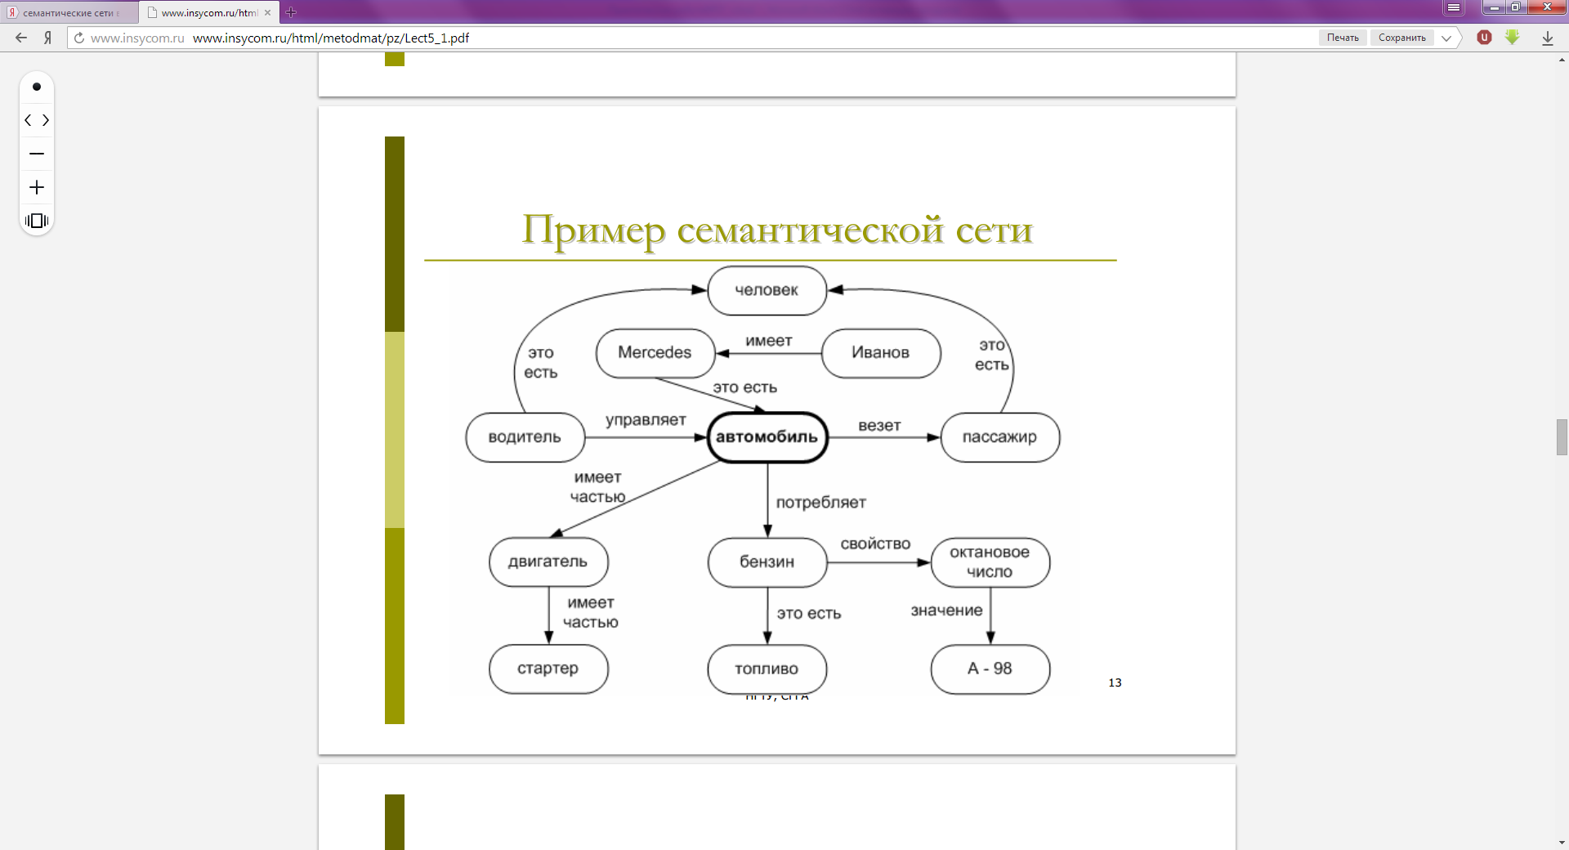1569x850 pixels.
Task: Click the 'Mercedes' node
Action: (x=655, y=353)
